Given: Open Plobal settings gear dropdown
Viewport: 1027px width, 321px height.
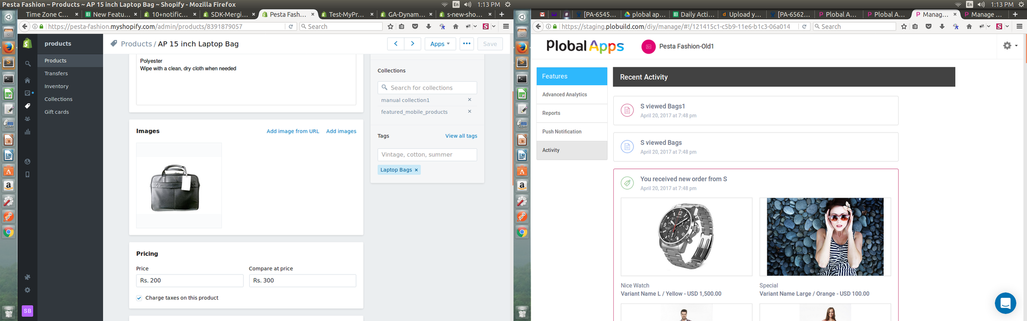Looking at the screenshot, I should [x=1009, y=46].
